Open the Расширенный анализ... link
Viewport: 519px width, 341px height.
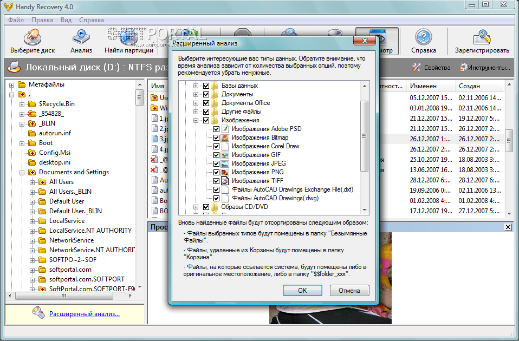pos(85,314)
